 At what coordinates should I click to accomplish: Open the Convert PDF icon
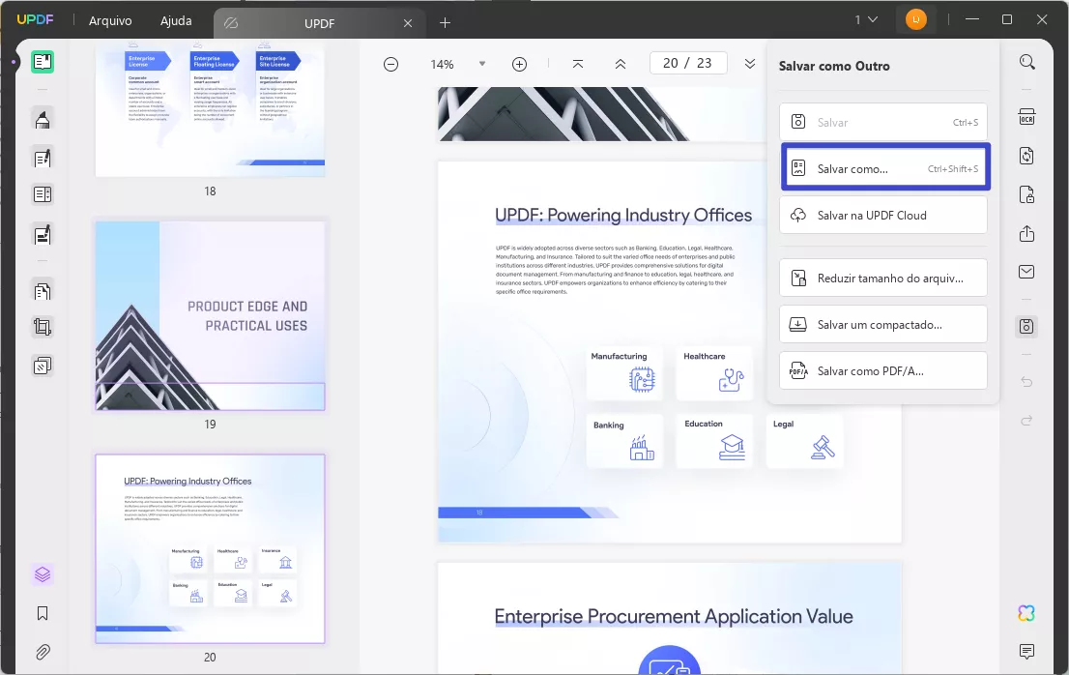[1026, 156]
